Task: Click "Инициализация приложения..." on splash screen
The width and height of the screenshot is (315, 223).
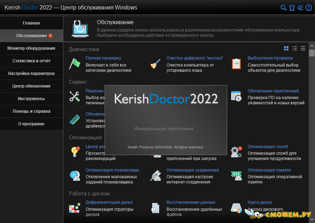Action: [166, 129]
